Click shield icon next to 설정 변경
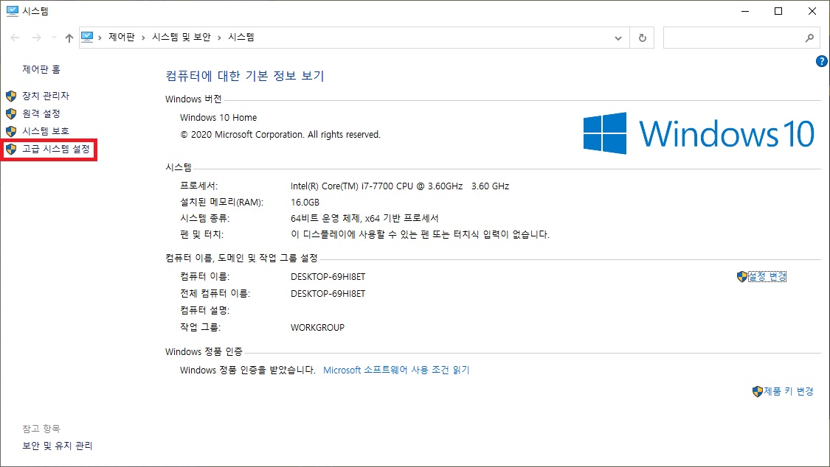 pyautogui.click(x=742, y=276)
